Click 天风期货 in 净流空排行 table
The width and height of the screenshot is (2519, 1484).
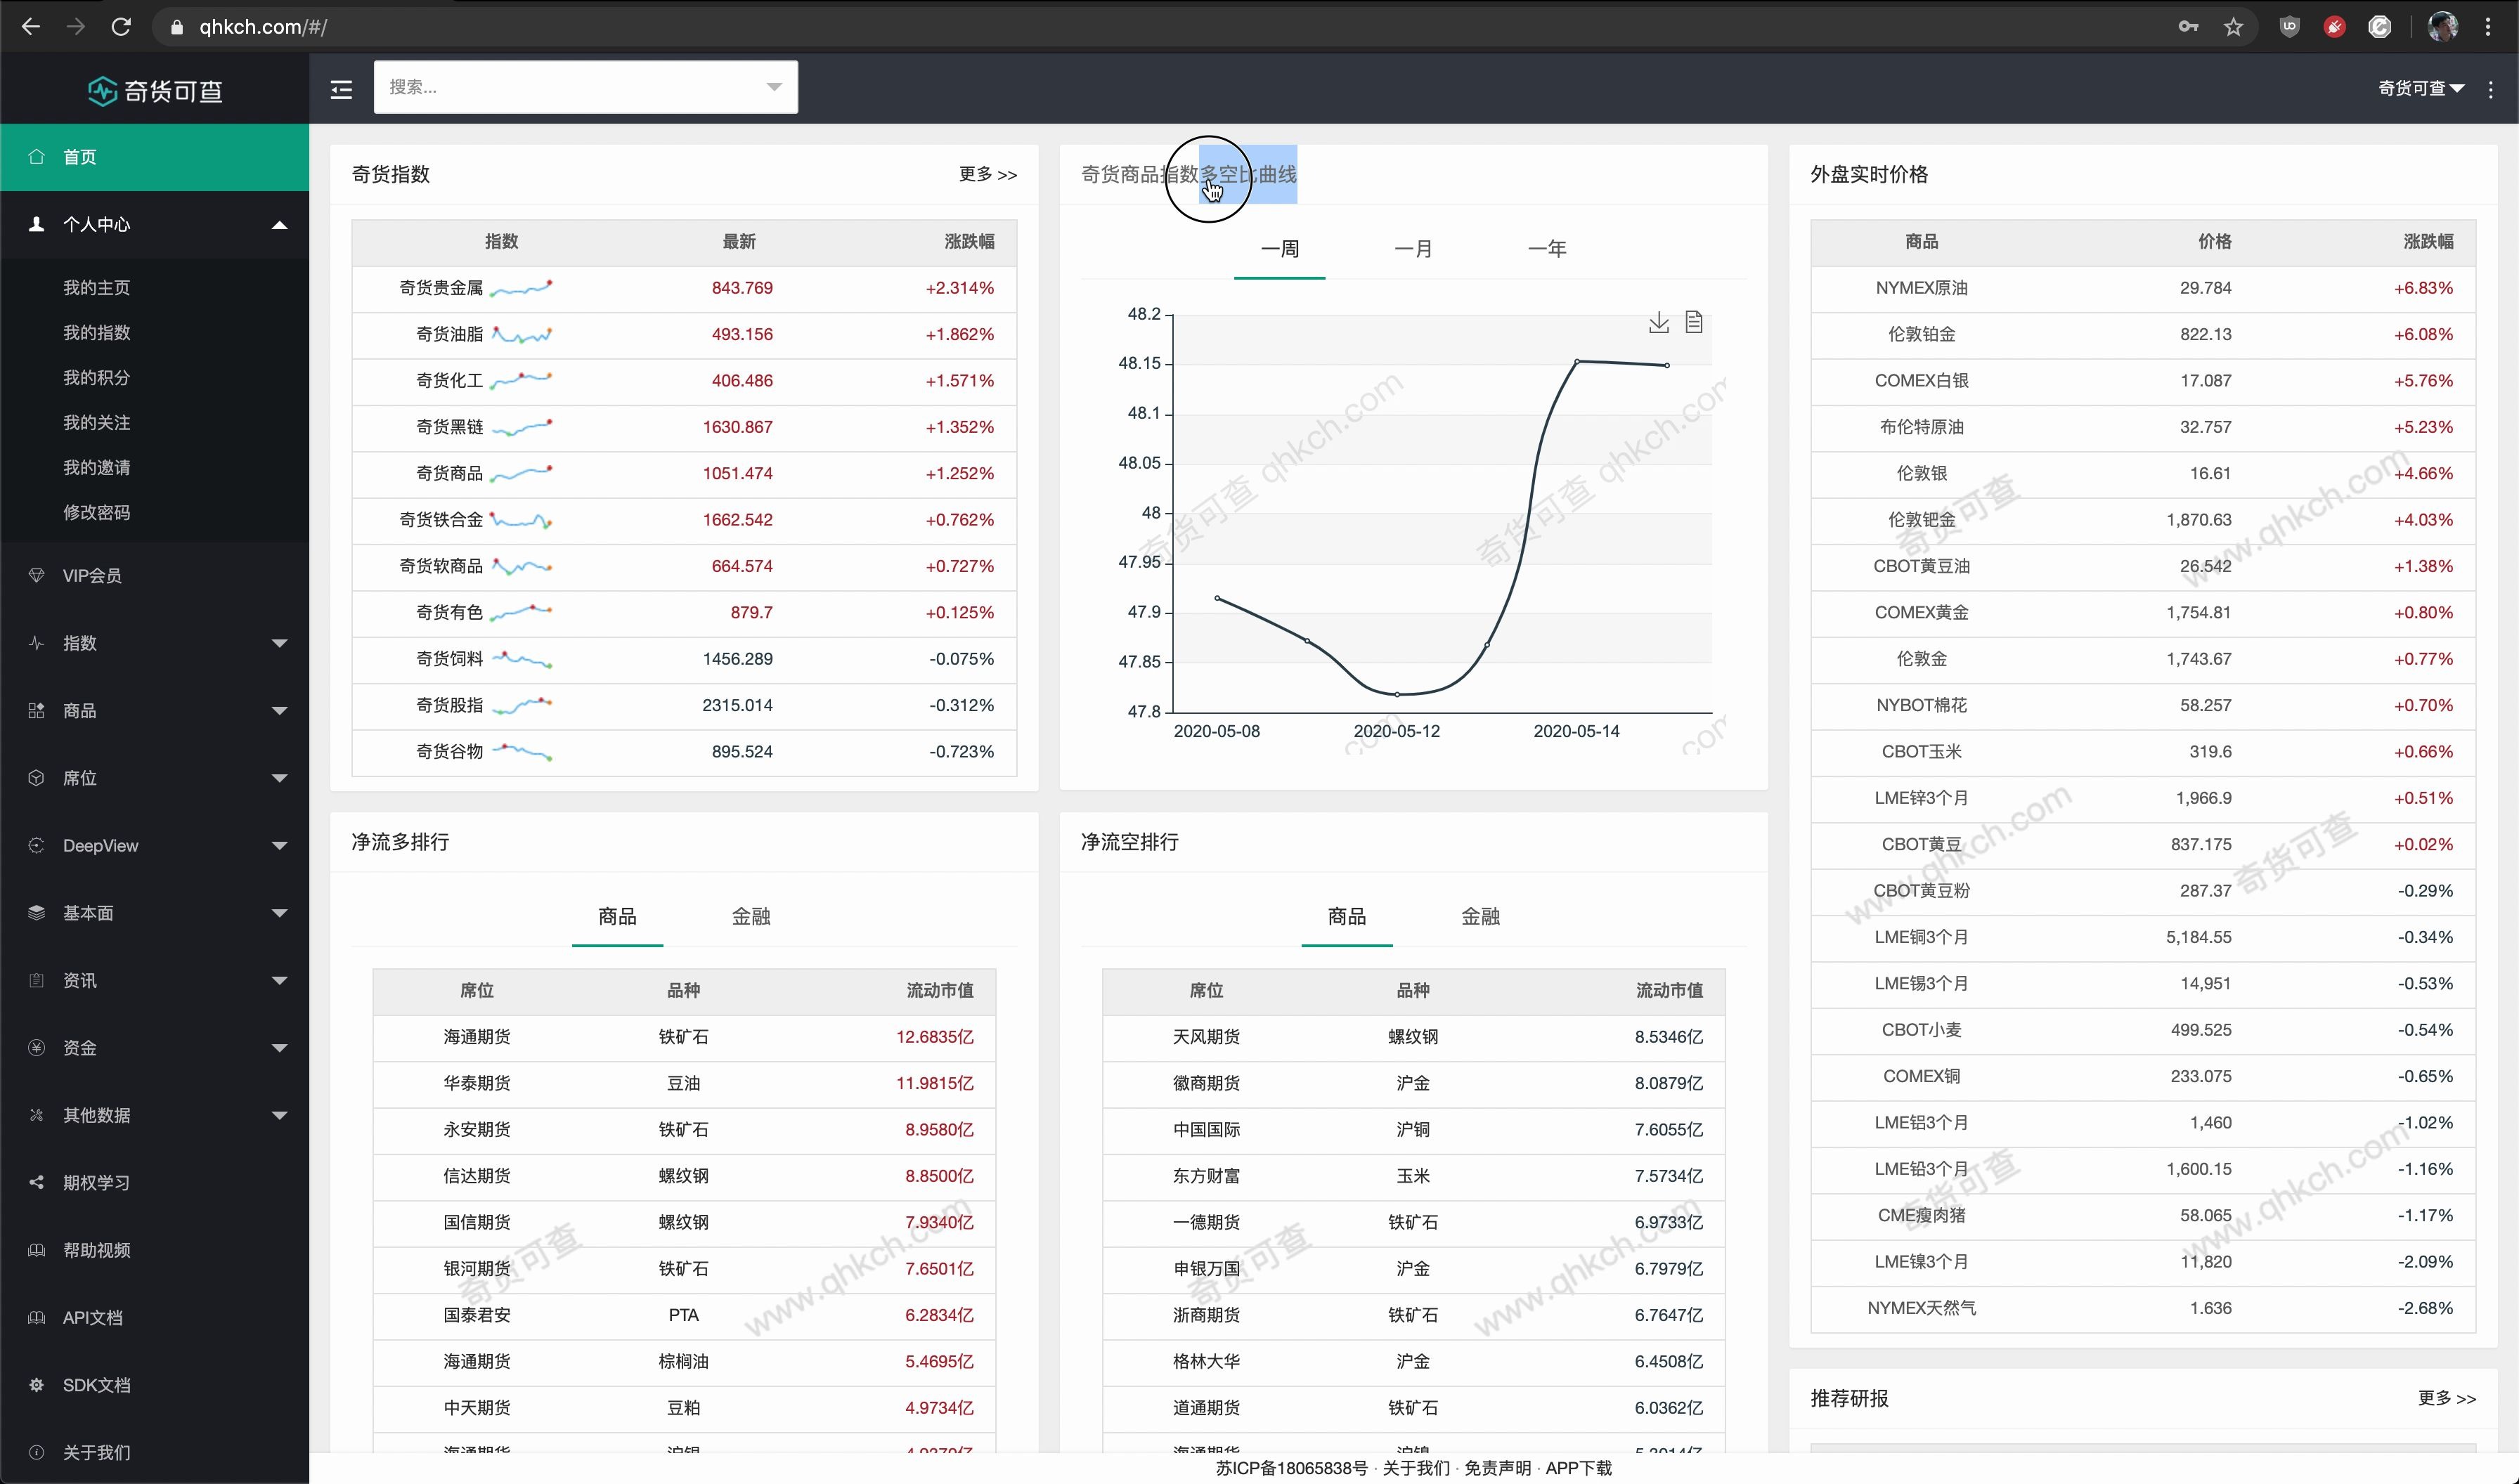pos(1206,1037)
